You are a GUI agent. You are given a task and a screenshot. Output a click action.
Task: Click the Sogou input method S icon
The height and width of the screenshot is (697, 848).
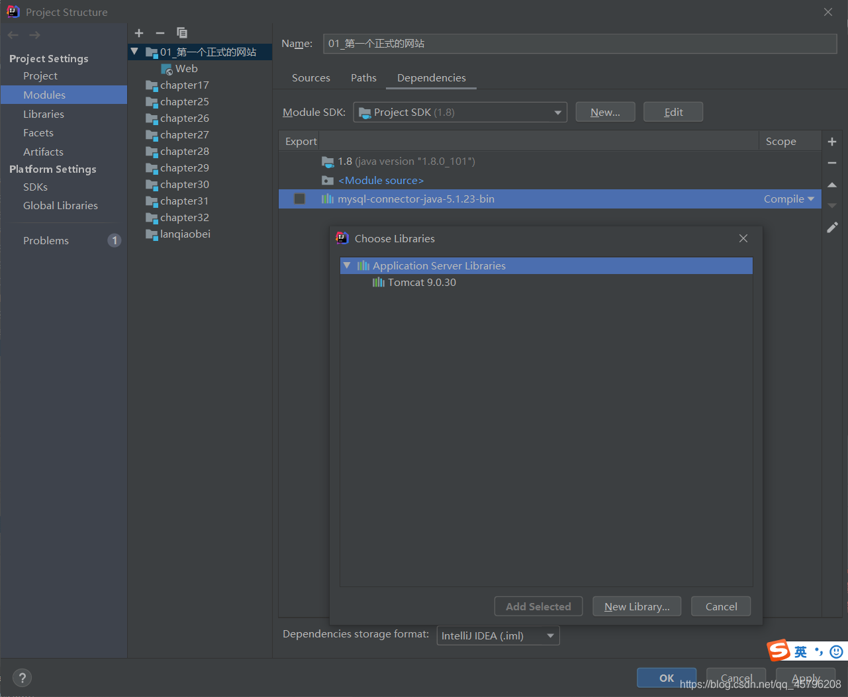pyautogui.click(x=778, y=651)
